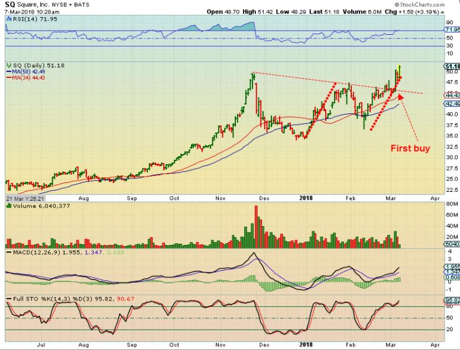The image size is (460, 350).
Task: Click the 40.0 price axis label
Action: click(x=452, y=115)
